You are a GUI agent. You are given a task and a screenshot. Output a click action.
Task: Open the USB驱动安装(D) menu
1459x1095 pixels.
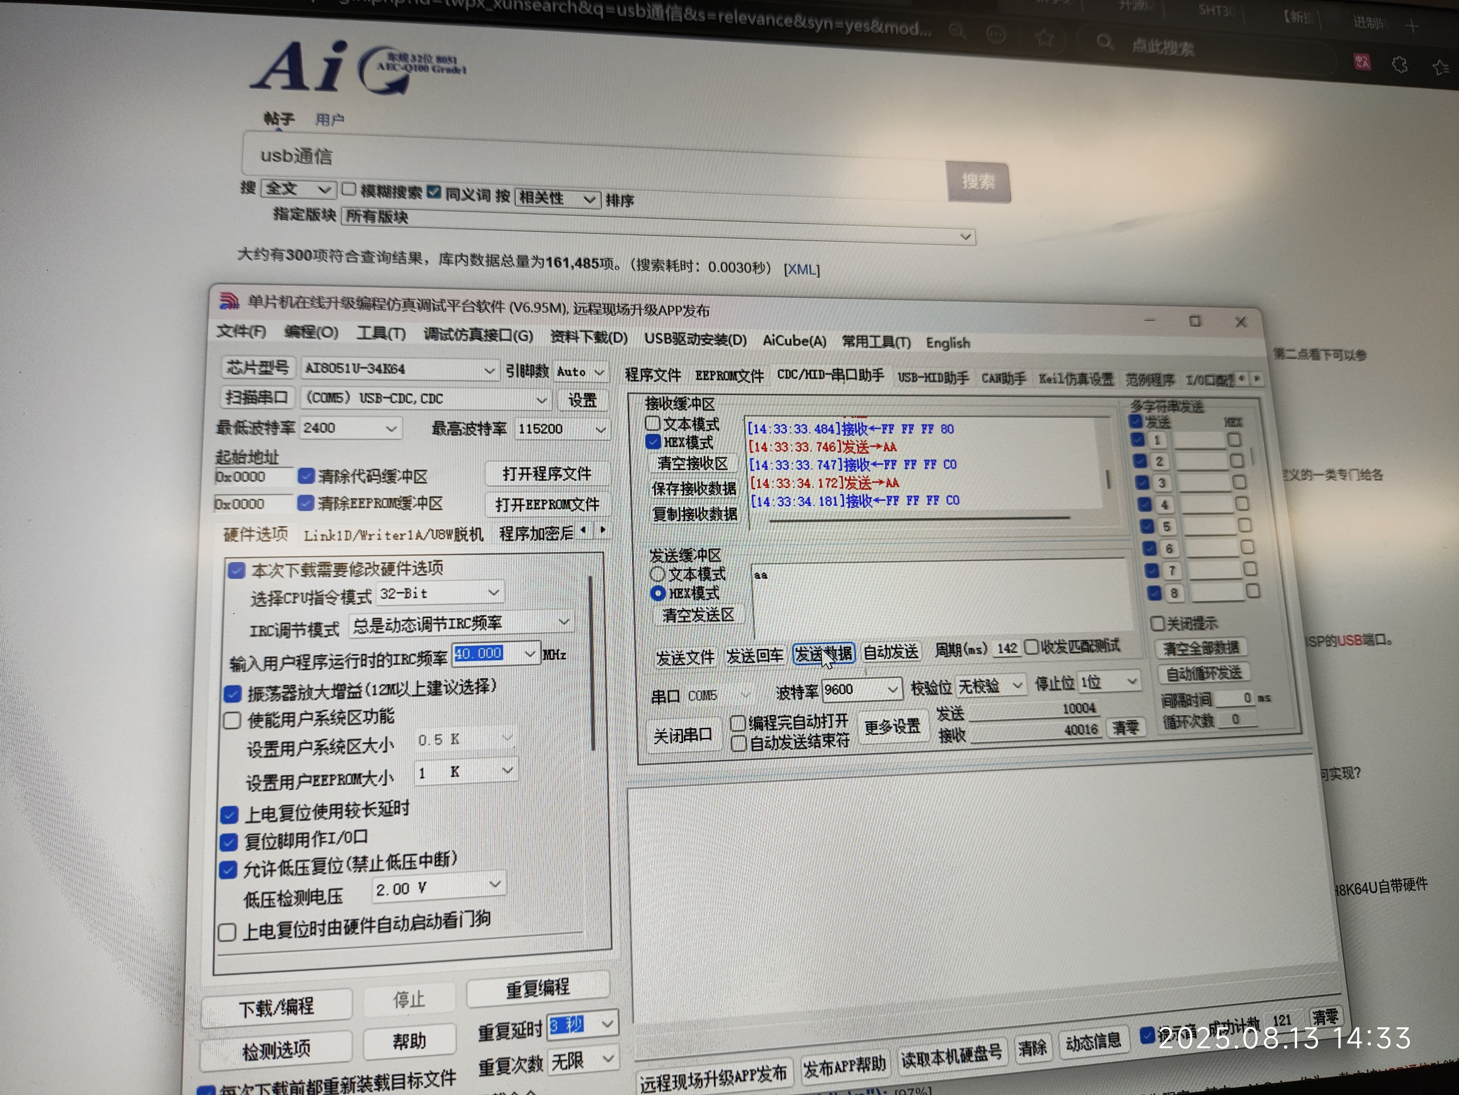tap(695, 340)
